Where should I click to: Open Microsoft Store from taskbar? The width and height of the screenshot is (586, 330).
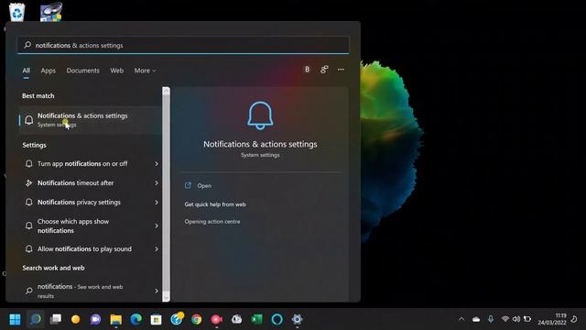coord(157,319)
